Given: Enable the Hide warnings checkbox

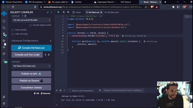Looking at the screenshot, I should point(13,34).
